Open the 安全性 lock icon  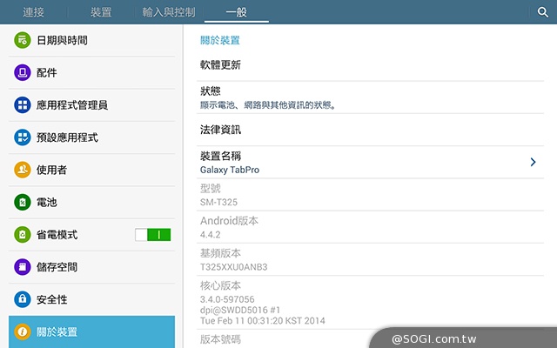pyautogui.click(x=23, y=299)
